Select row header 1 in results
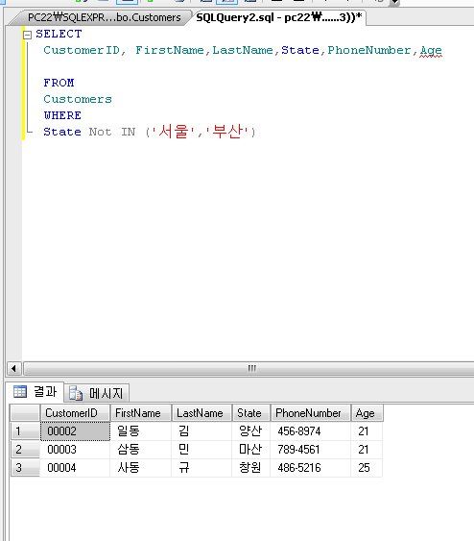474x541 pixels. click(x=25, y=431)
